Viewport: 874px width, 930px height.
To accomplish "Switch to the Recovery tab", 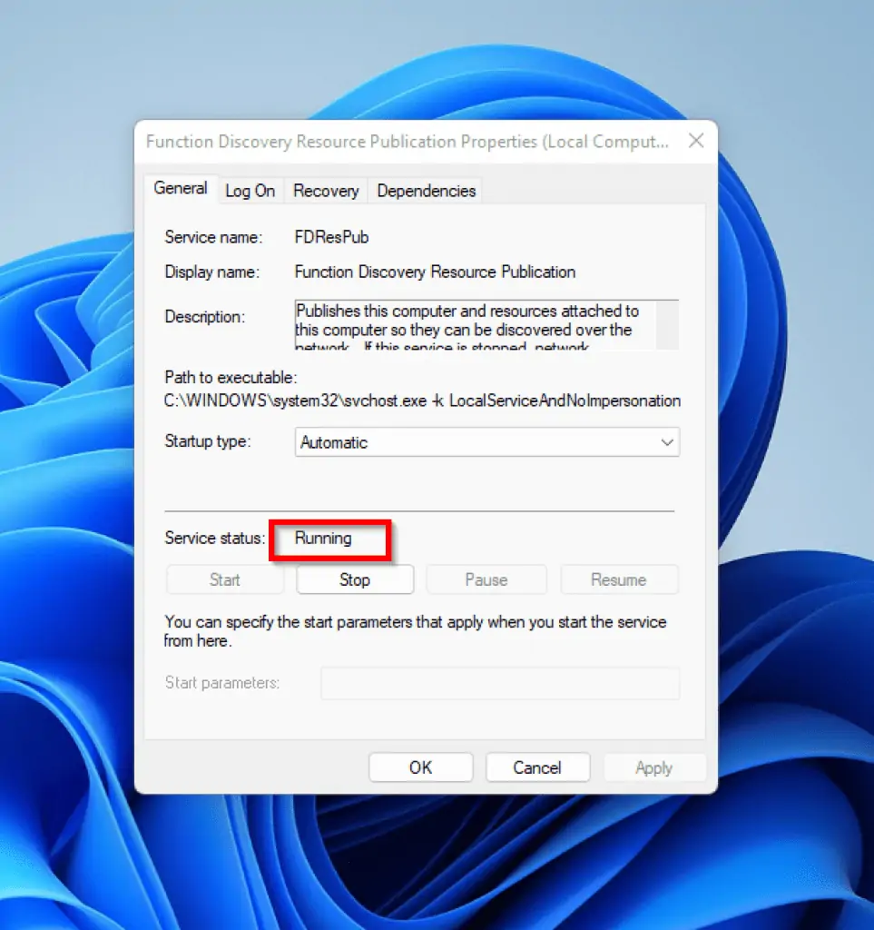I will (x=326, y=191).
